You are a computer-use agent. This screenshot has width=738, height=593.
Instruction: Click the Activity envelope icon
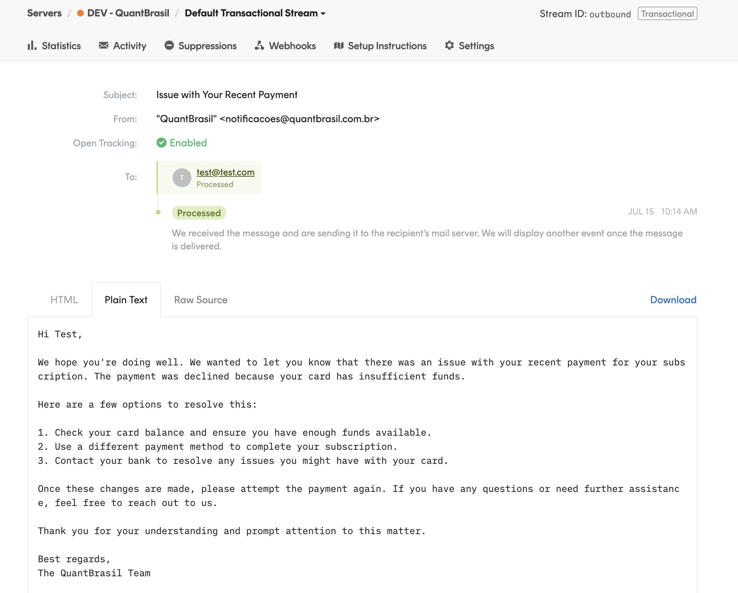[103, 46]
